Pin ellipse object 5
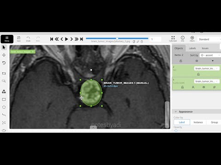 tap(214, 87)
